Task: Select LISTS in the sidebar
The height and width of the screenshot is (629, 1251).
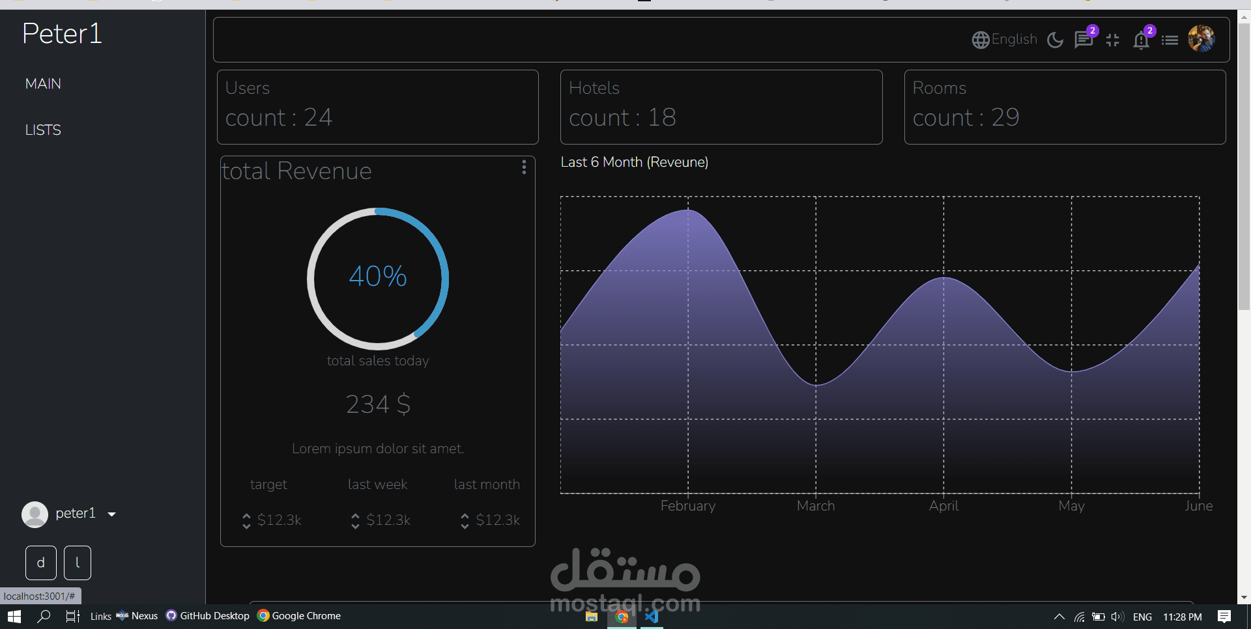Action: (42, 130)
